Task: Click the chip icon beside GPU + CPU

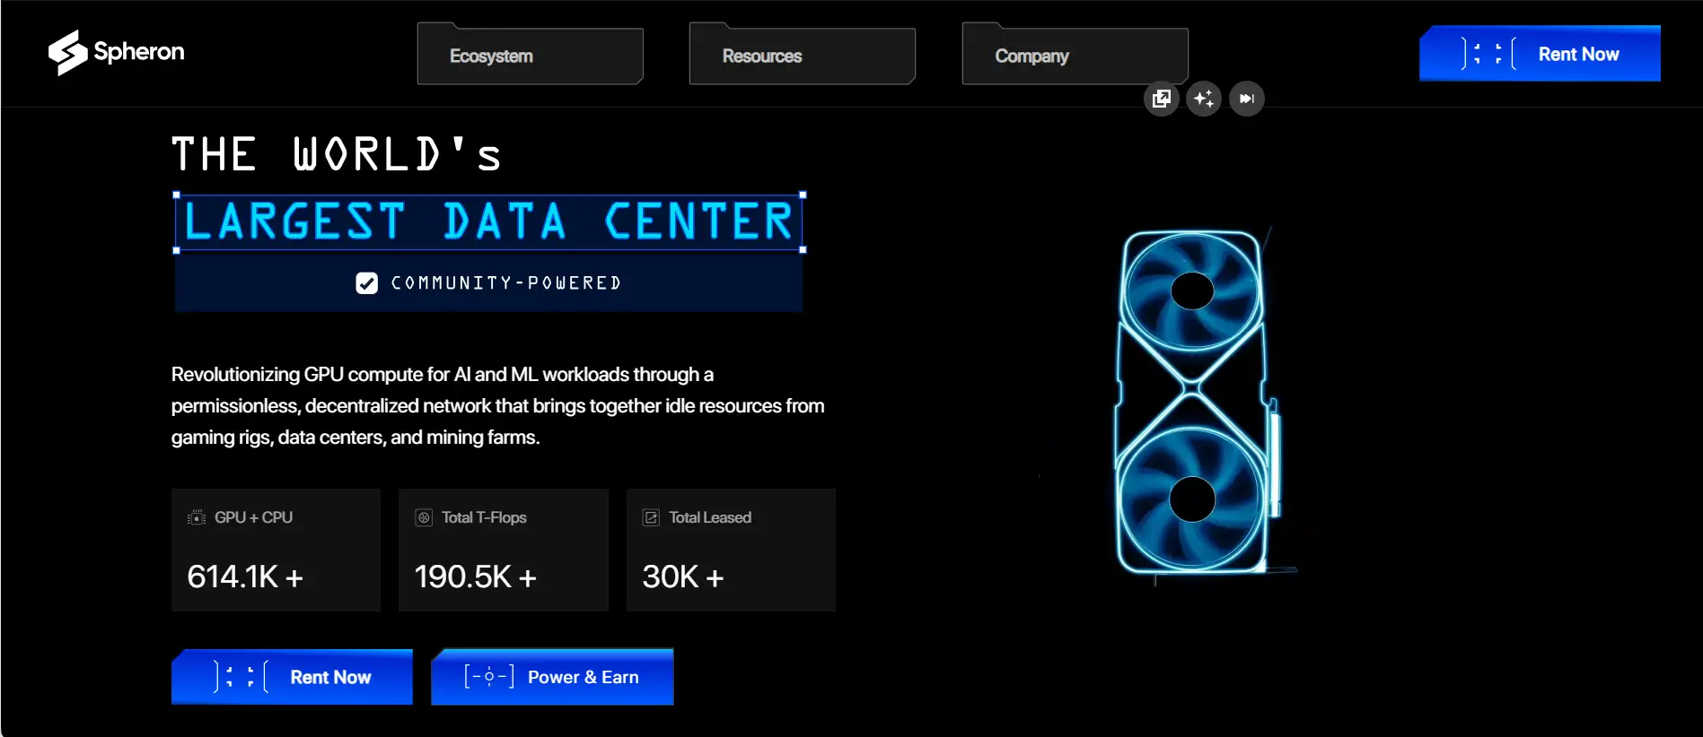Action: (x=197, y=517)
